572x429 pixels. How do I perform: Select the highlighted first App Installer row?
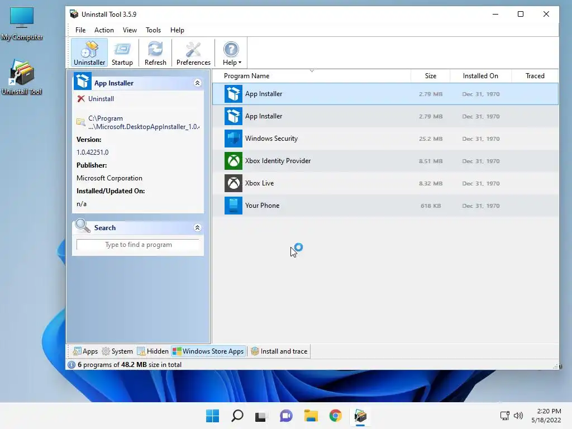(x=385, y=94)
